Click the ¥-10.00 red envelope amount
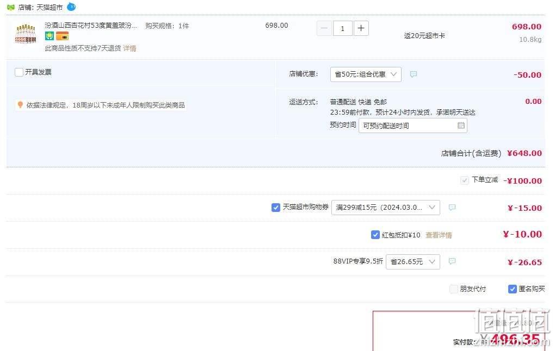 [522, 234]
